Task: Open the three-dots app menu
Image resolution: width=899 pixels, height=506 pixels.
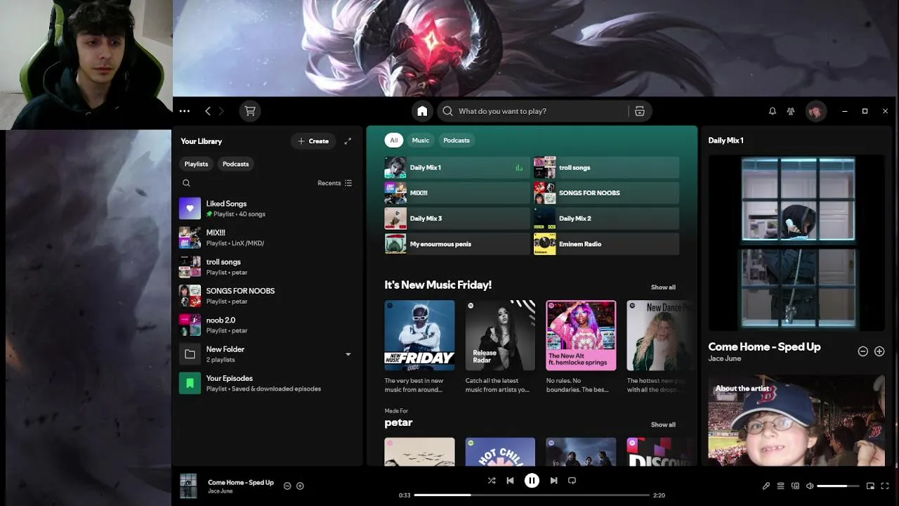Action: tap(185, 111)
